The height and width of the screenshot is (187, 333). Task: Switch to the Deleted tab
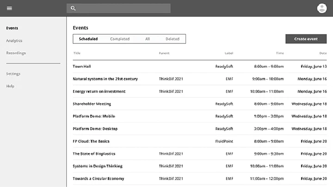click(x=173, y=39)
